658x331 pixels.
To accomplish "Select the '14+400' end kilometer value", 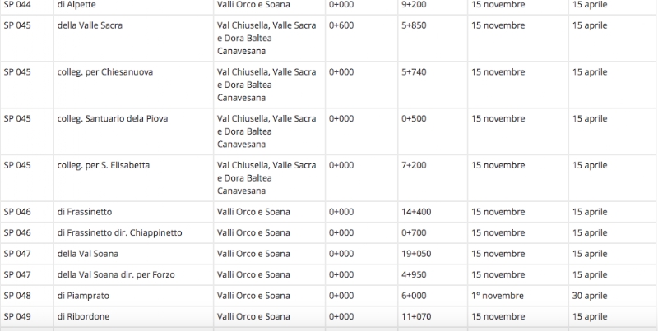I will point(416,212).
